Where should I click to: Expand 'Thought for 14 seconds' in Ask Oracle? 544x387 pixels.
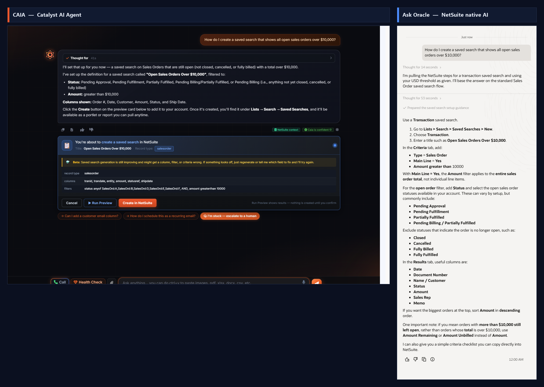click(422, 67)
